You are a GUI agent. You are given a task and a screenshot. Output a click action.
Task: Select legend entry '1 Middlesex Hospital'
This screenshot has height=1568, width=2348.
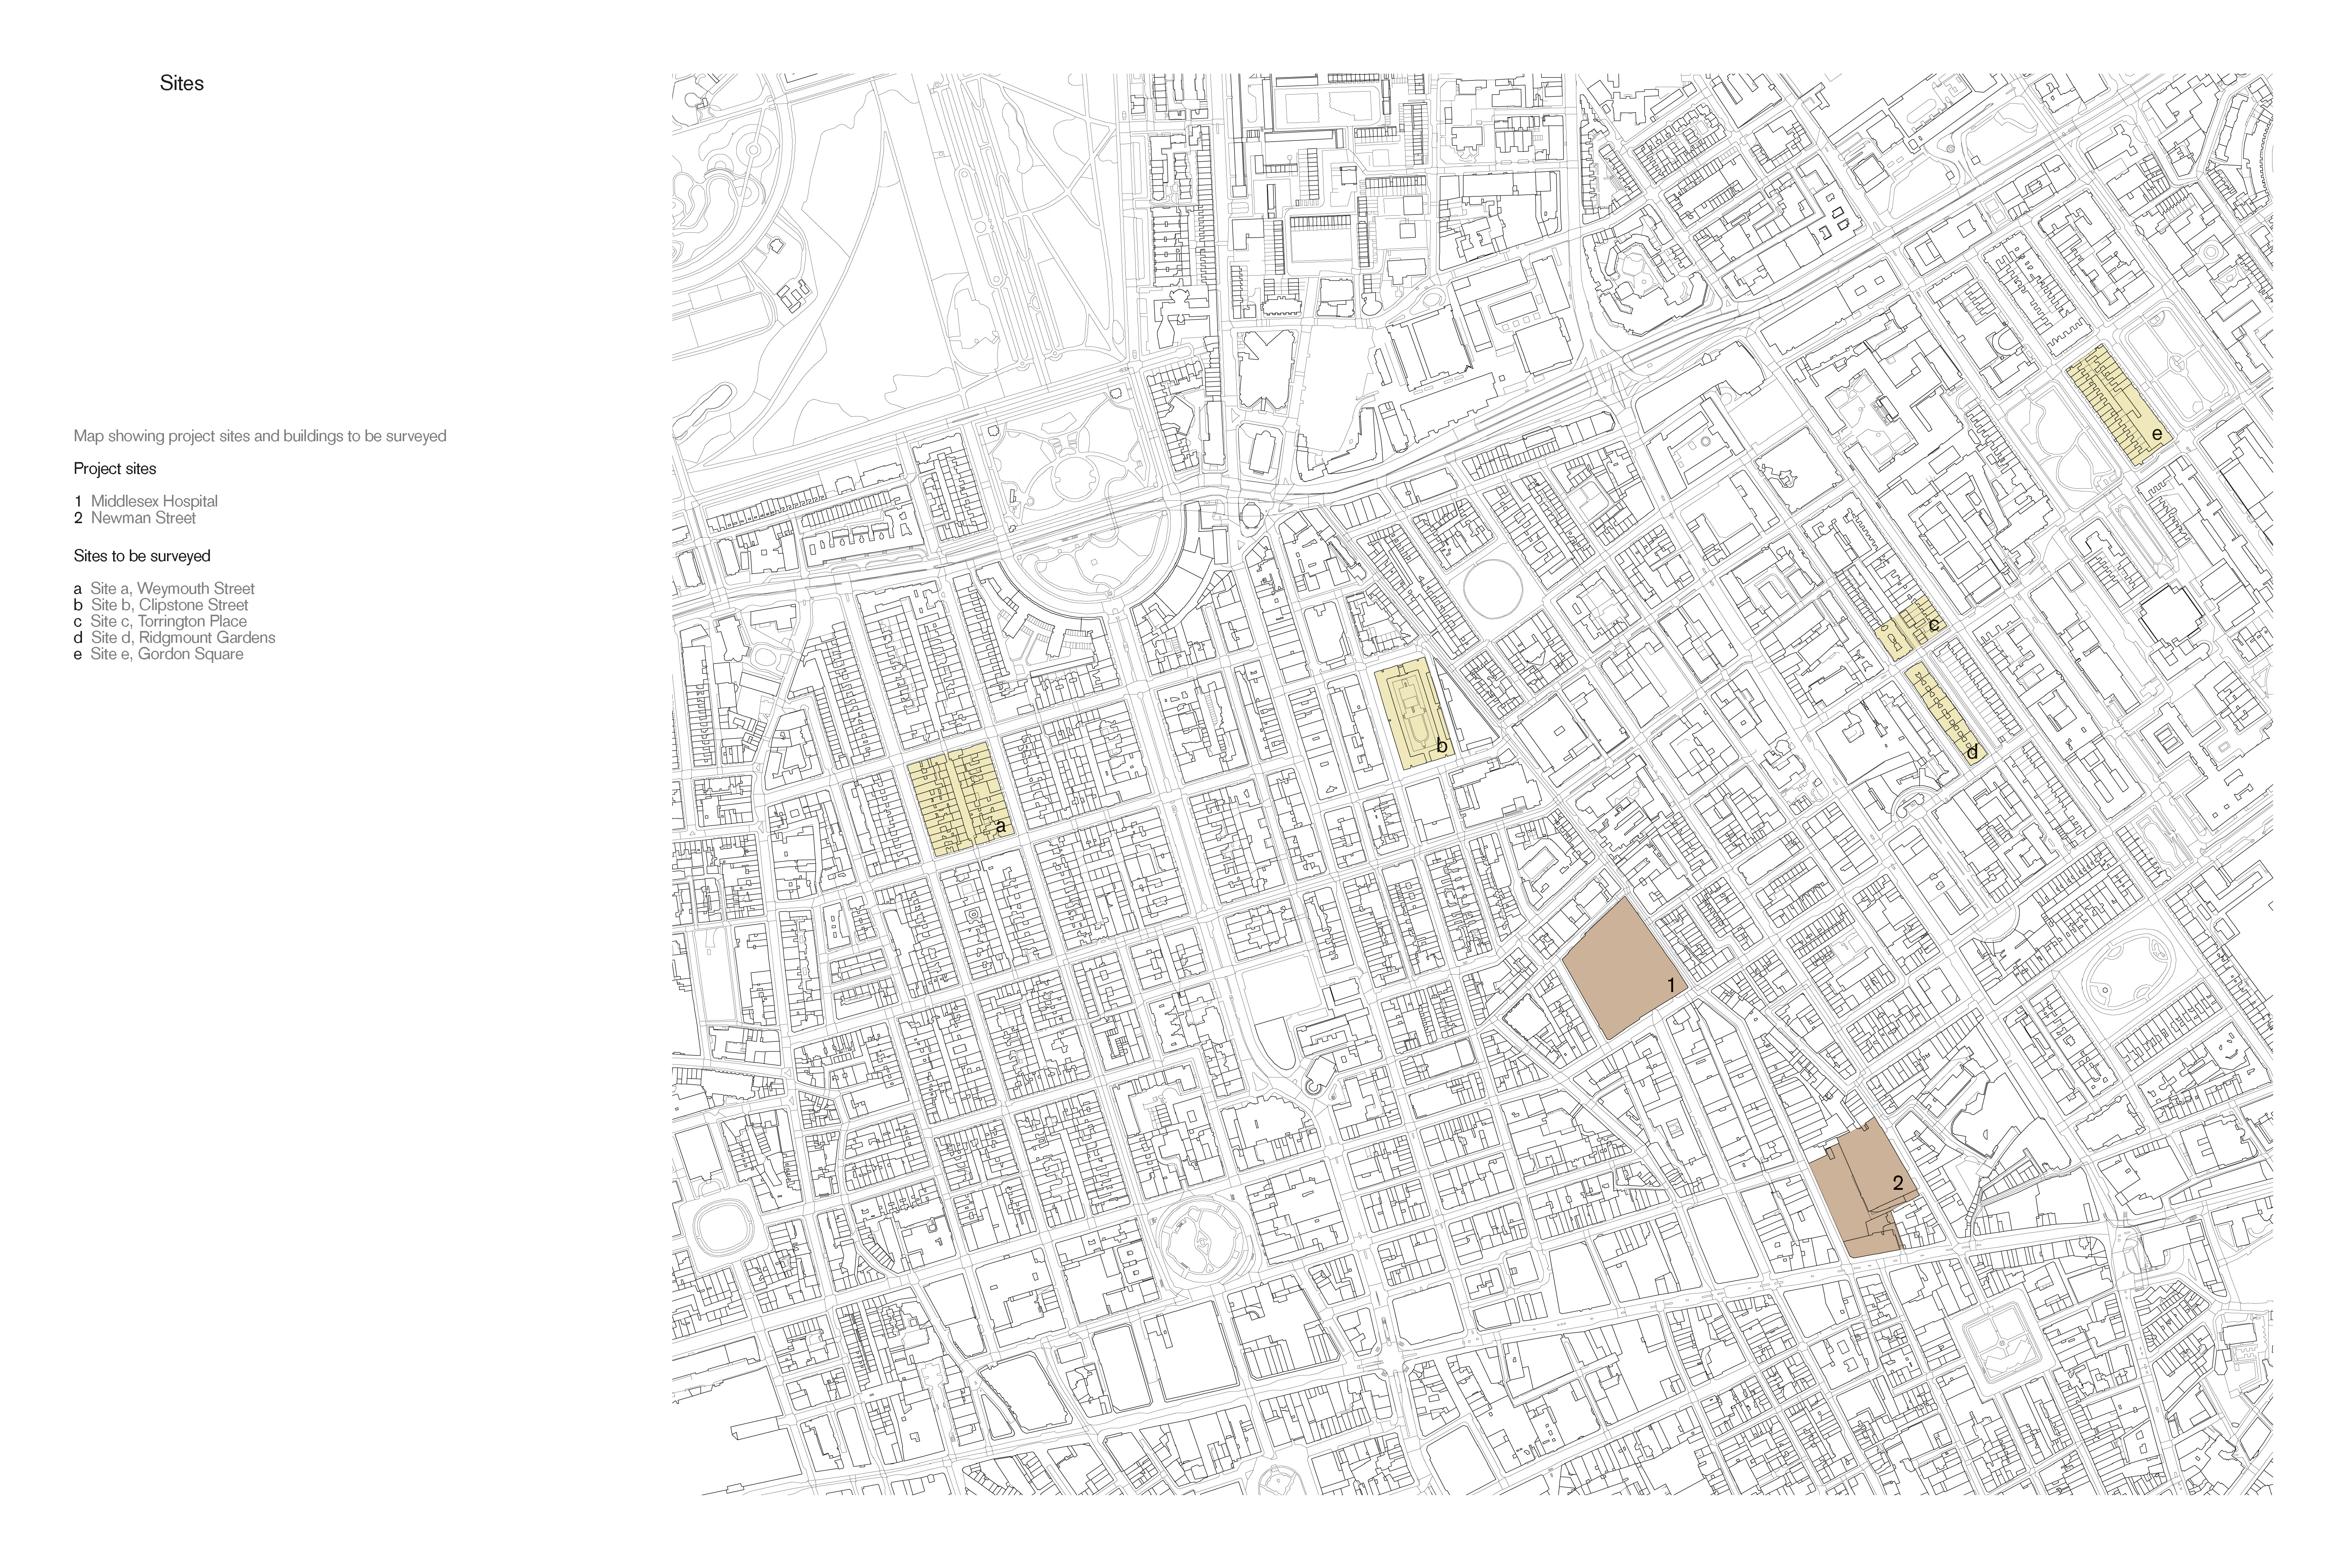146,501
